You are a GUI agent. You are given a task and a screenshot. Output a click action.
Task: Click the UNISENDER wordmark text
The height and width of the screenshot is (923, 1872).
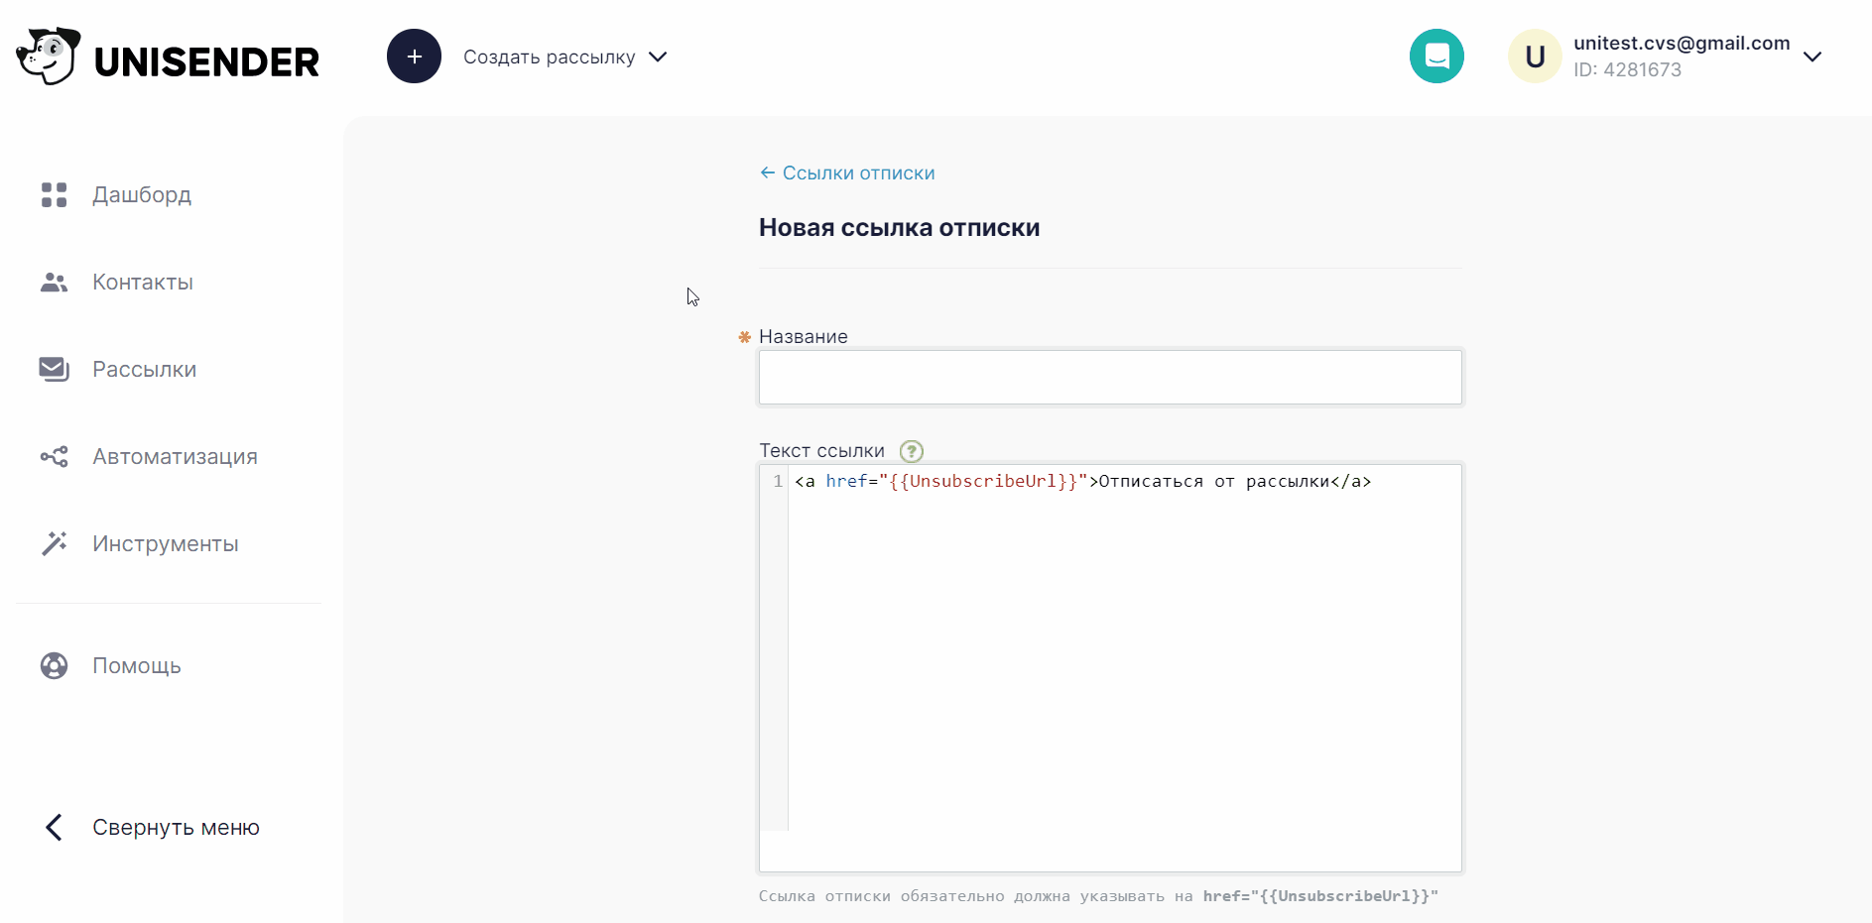click(x=206, y=61)
